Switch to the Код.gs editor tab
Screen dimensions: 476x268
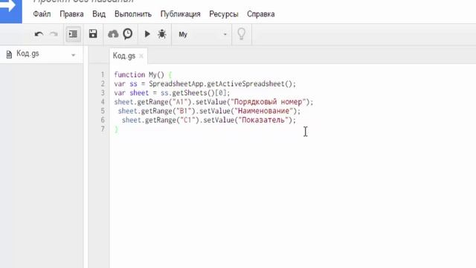click(124, 56)
